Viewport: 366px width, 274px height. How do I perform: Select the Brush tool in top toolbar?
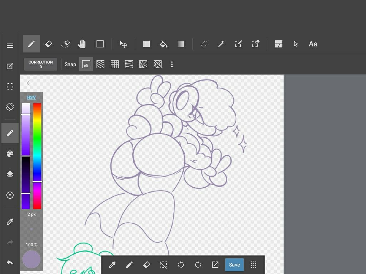pyautogui.click(x=31, y=44)
